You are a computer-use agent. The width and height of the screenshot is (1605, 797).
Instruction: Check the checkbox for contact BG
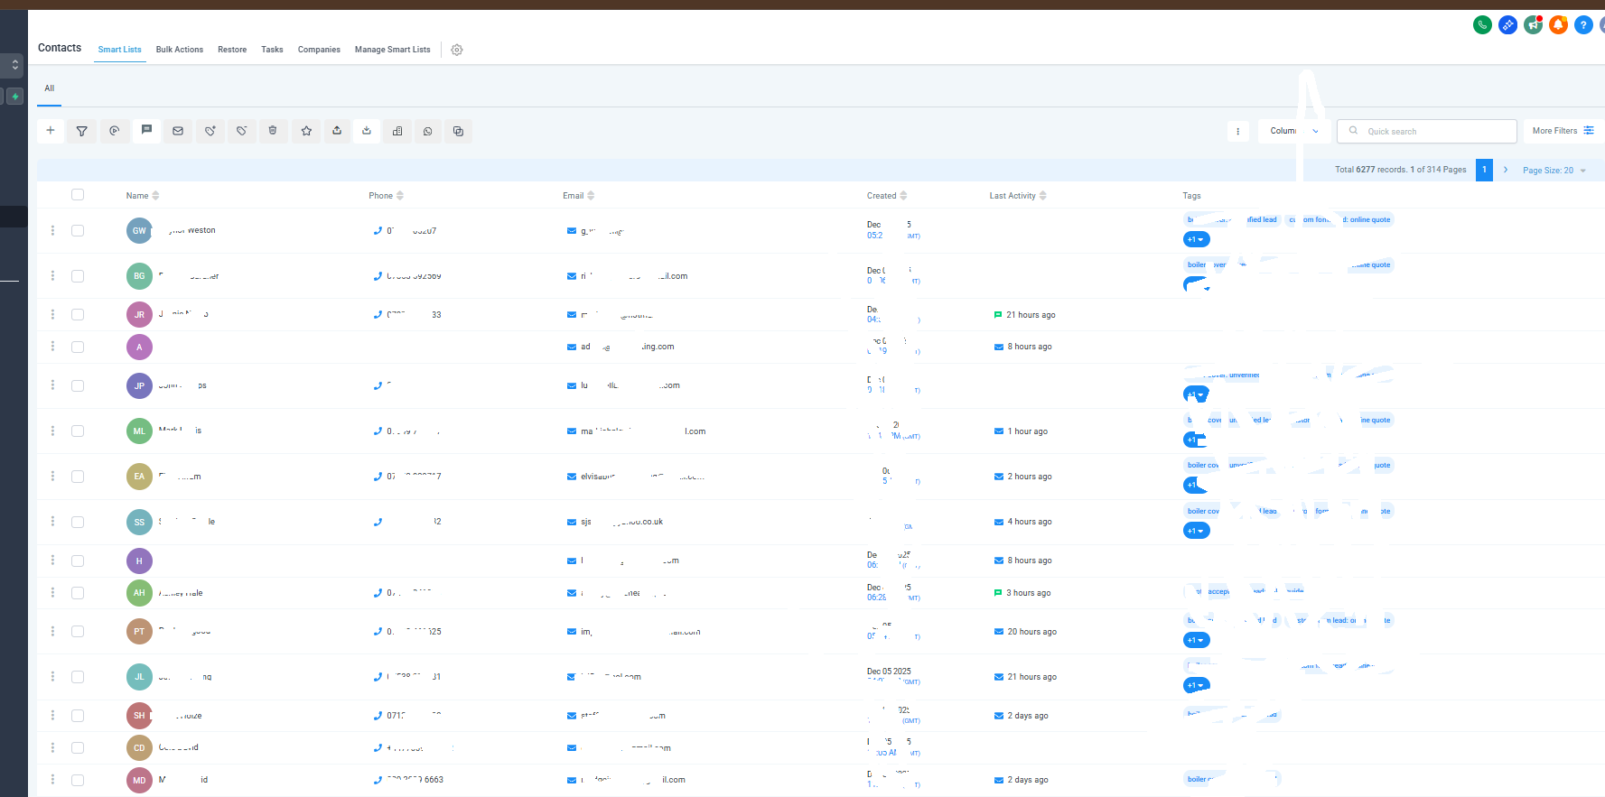coord(78,275)
